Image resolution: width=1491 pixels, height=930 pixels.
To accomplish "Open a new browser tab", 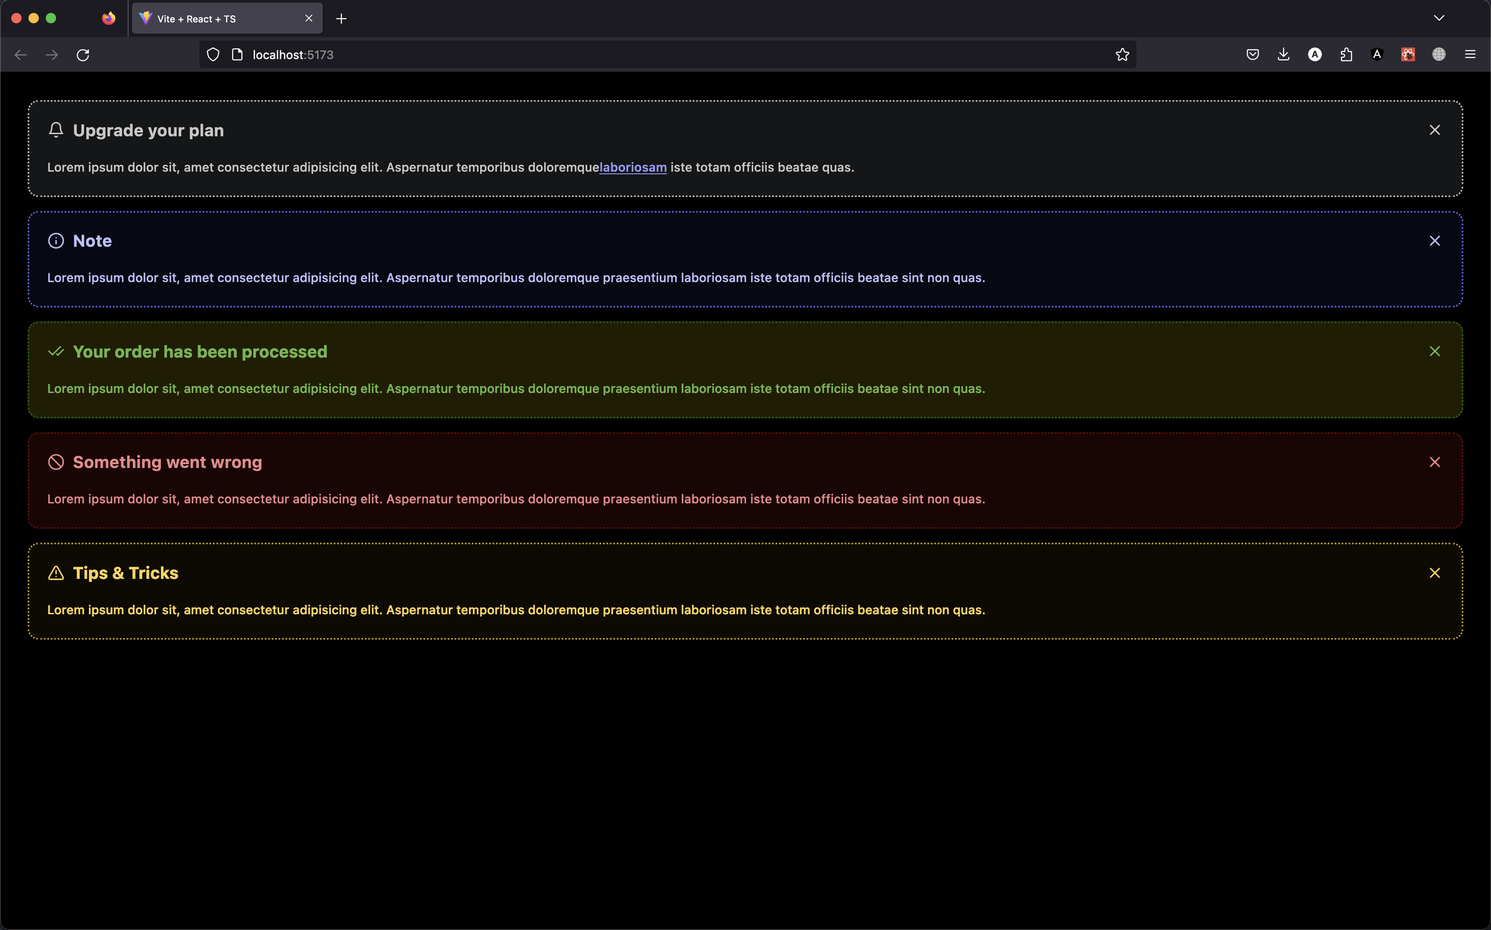I will point(341,19).
